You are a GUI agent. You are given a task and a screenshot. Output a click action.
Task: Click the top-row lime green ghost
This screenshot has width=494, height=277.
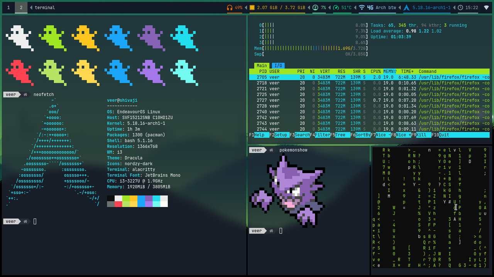(52, 38)
